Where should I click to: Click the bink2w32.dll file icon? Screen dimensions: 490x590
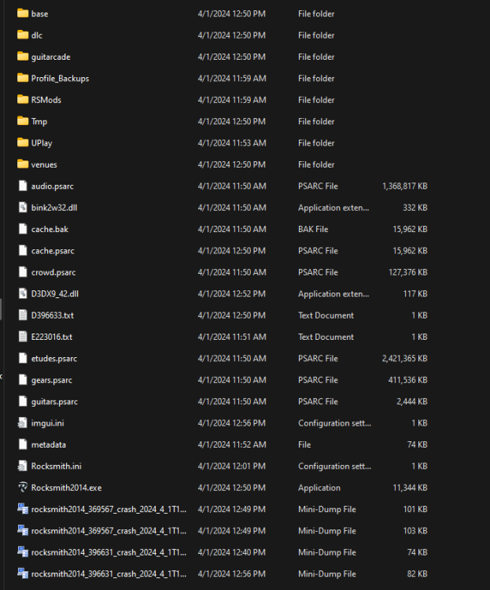[23, 208]
